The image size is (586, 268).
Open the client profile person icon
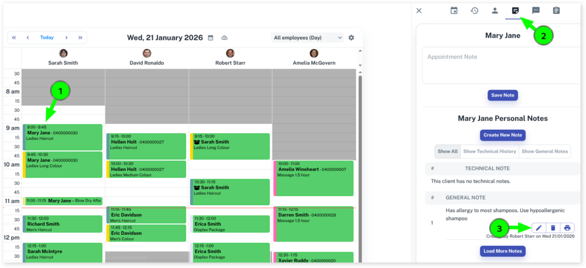pos(495,10)
